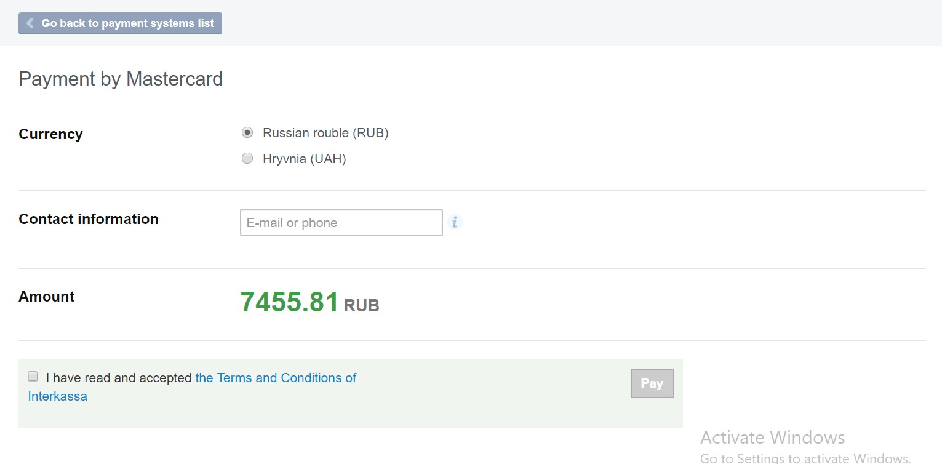Select the Hryvnia (UAH) radio button
Image resolution: width=942 pixels, height=464 pixels.
click(247, 159)
